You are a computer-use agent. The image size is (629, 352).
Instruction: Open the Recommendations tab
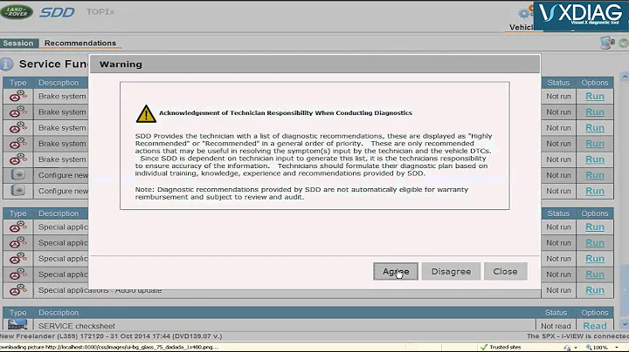(x=80, y=44)
